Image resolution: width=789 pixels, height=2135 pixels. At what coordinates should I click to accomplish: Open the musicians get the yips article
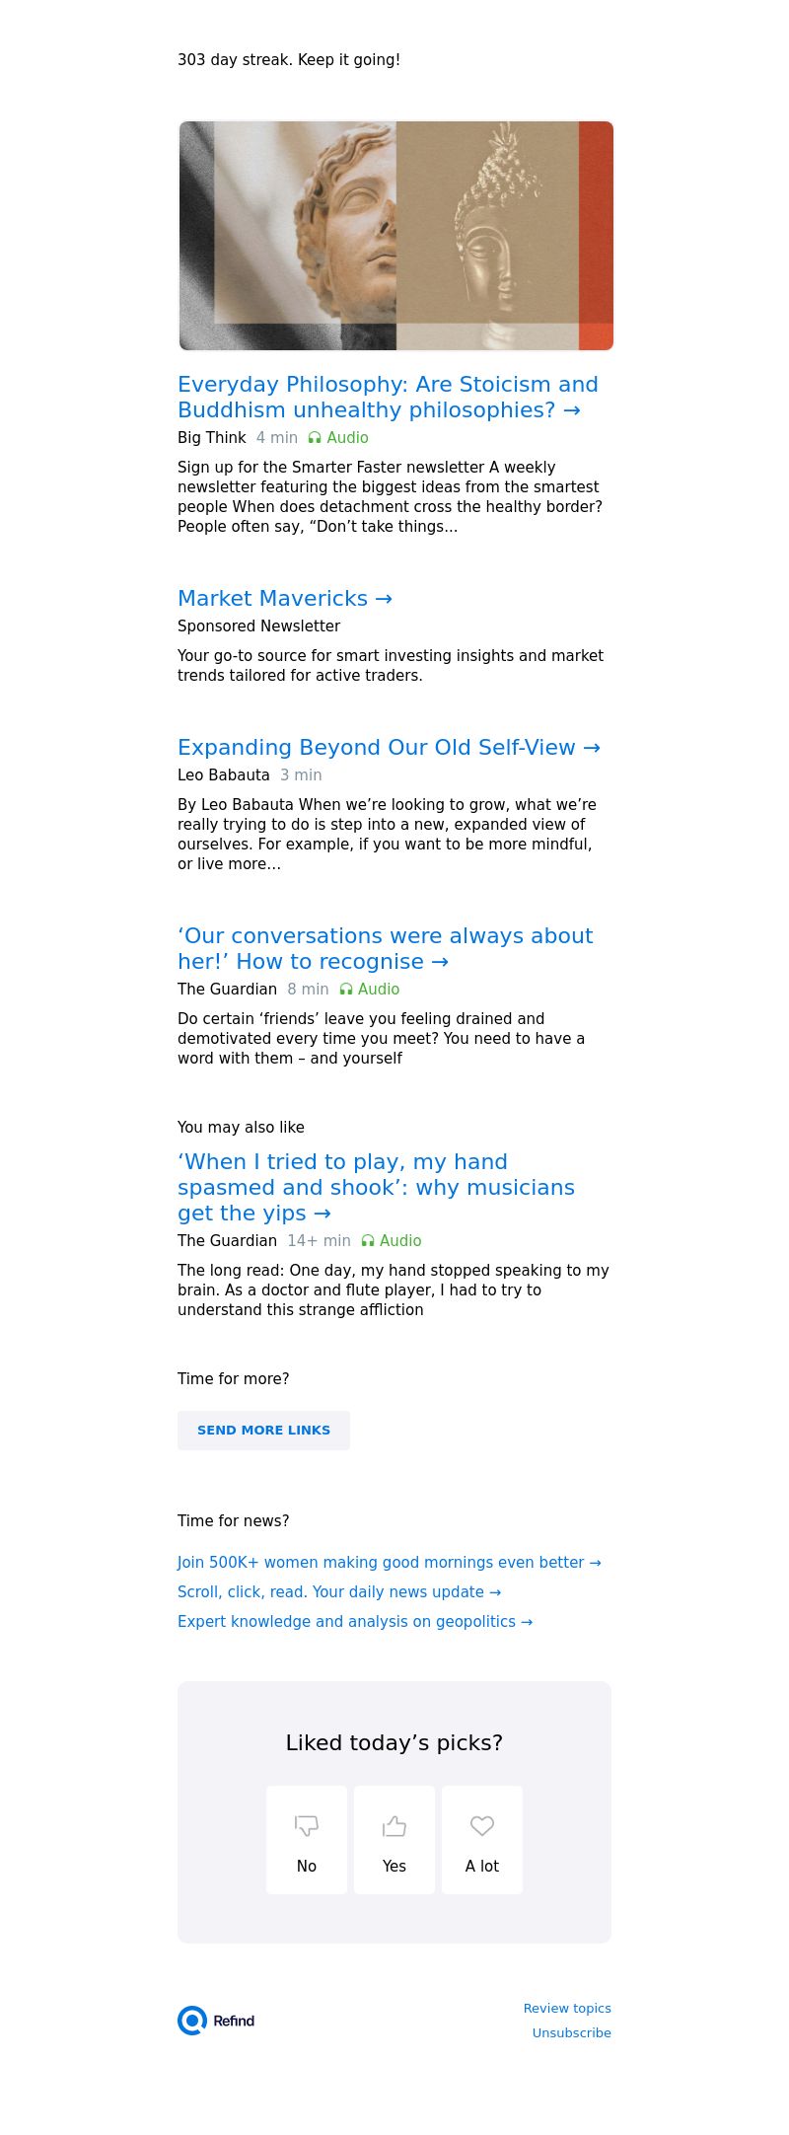(376, 1188)
